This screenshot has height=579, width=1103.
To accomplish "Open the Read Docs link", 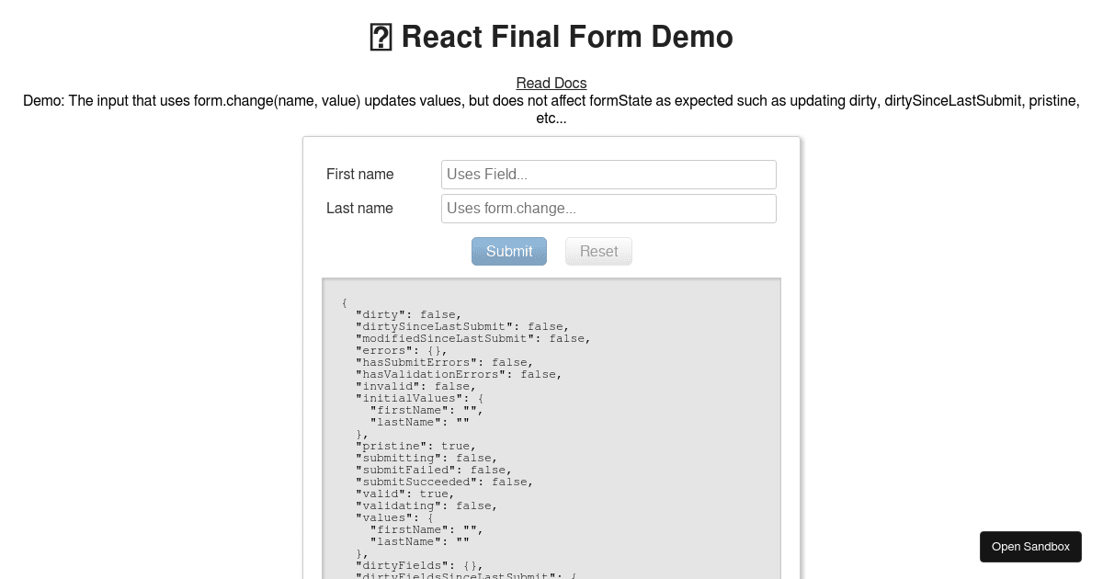I will tap(551, 83).
